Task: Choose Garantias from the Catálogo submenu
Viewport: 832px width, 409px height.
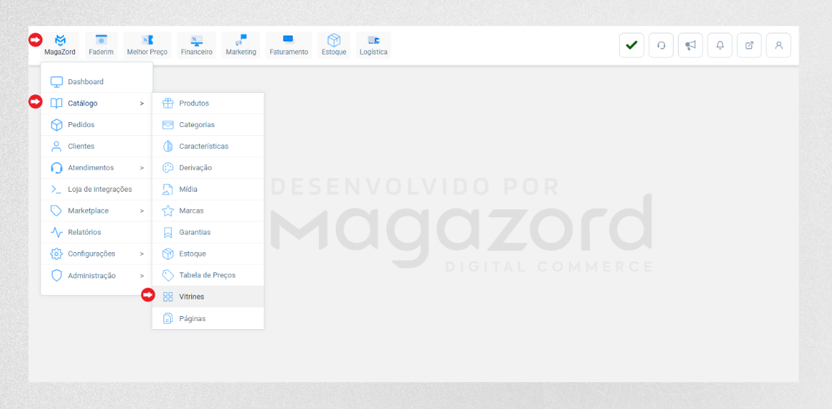Action: 208,232
